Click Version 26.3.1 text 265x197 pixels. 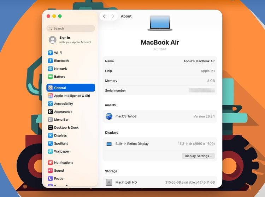tap(204, 116)
